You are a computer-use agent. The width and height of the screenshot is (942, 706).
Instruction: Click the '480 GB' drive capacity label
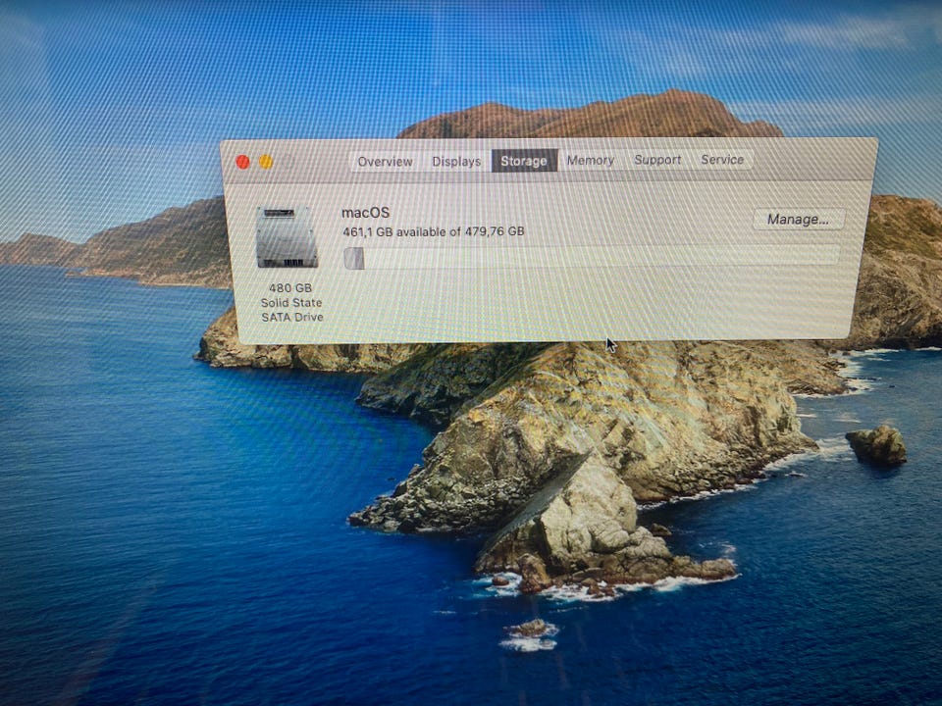[290, 288]
